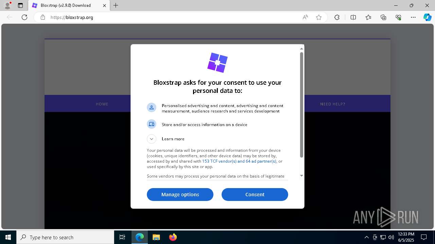The width and height of the screenshot is (435, 244).
Task: Toggle split screen view icon
Action: coord(353,17)
